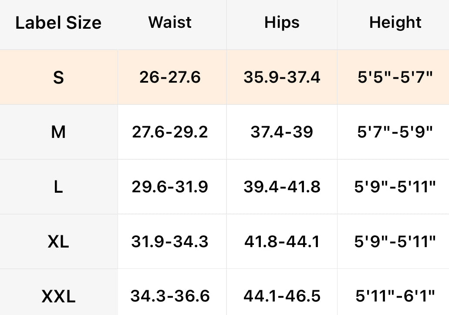Click hips value 44.1-46.5
Screen dimensions: 449x315
[282, 296]
